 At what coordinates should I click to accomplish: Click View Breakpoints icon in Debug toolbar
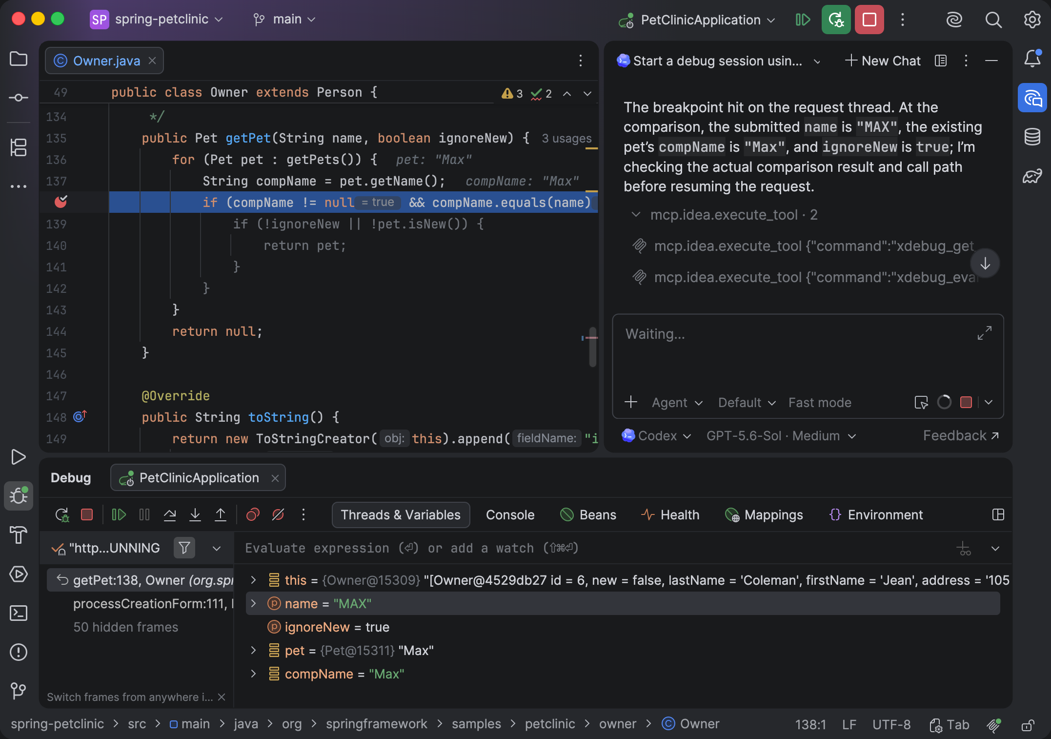pyautogui.click(x=253, y=515)
